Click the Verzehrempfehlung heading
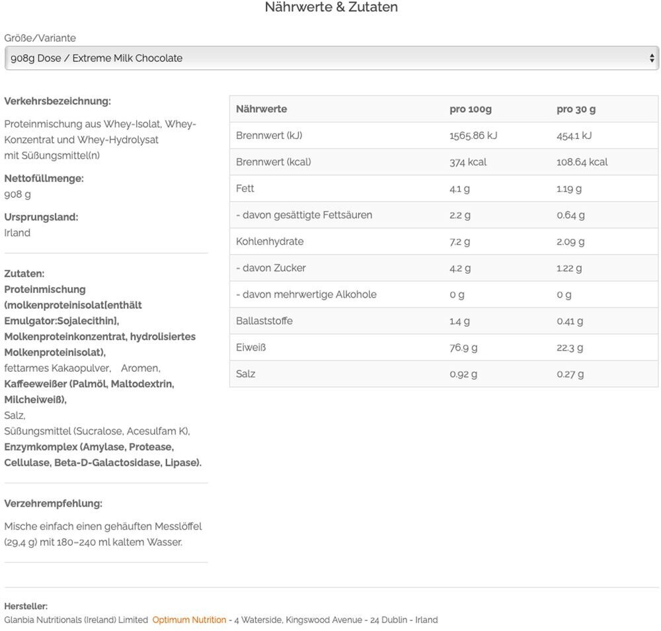The image size is (661, 631). pyautogui.click(x=53, y=503)
